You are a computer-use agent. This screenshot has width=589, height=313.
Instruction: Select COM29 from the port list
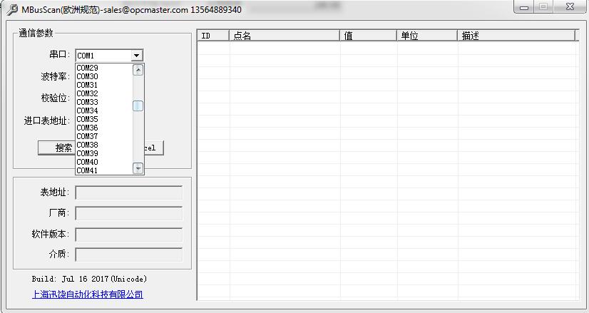(x=88, y=68)
